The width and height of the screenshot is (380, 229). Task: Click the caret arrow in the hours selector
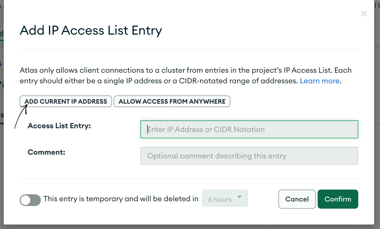(x=240, y=197)
